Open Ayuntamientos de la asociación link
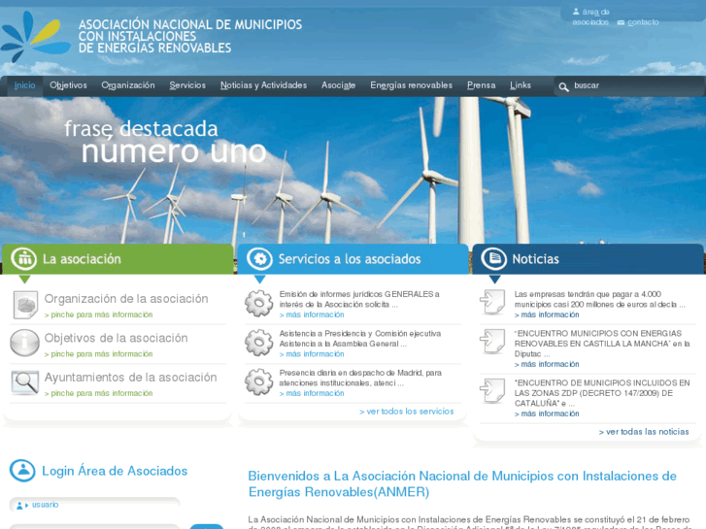Screen dimensions: 706x529 pos(130,378)
